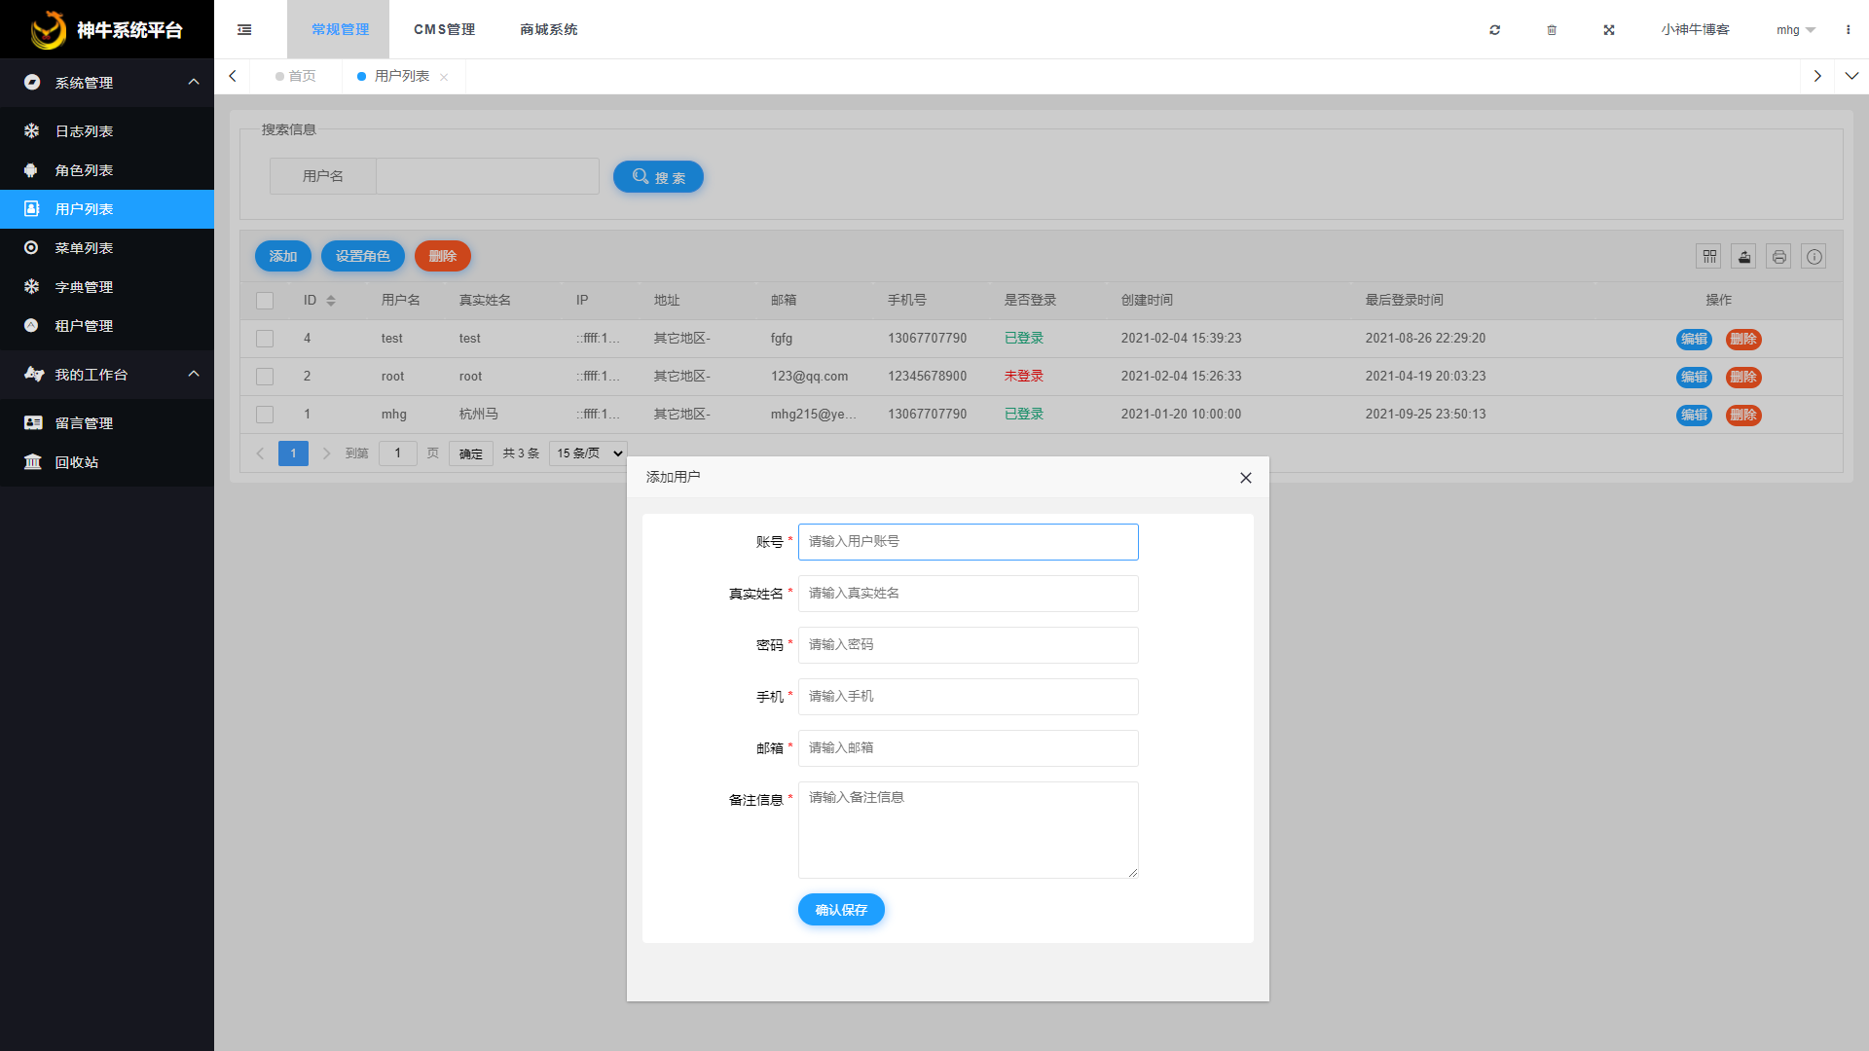Click the 请输入用户账号 account input field
This screenshot has height=1051, width=1869.
[967, 542]
